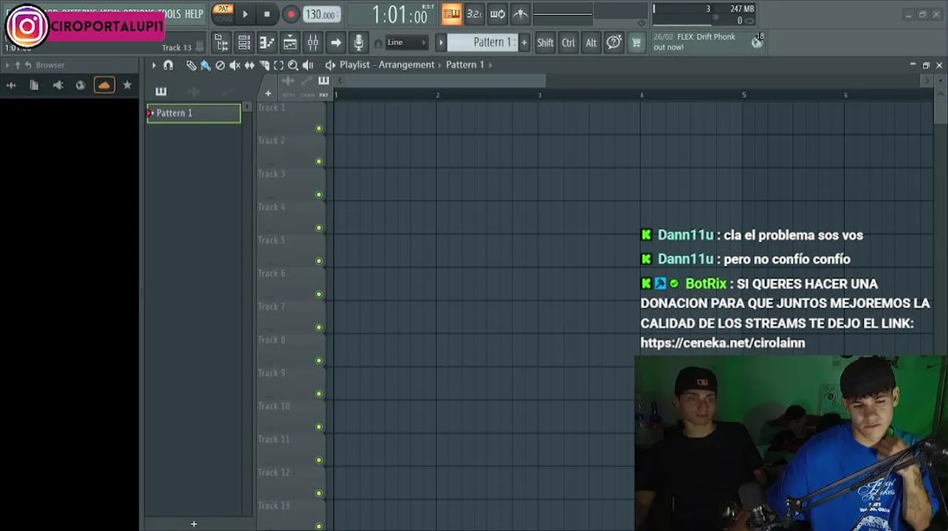Expand the Browser options arrow
948x531 pixels.
pyautogui.click(x=7, y=65)
